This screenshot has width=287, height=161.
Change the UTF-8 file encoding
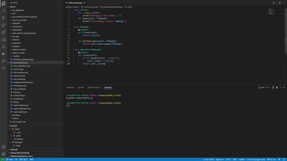(x=228, y=160)
